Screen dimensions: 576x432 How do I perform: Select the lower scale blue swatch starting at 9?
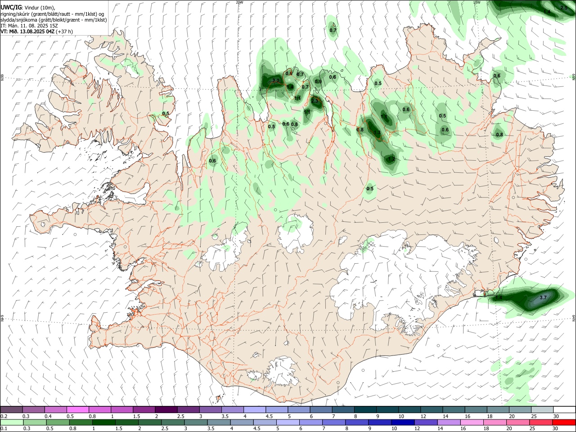tap(380, 422)
